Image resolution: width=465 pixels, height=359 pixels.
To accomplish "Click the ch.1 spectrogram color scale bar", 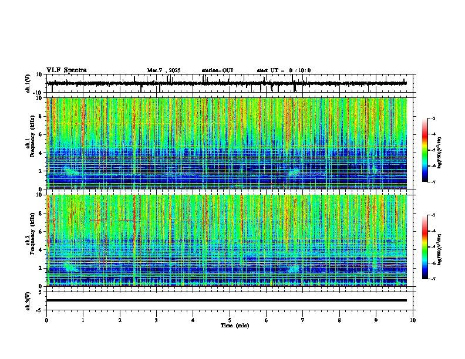I will (424, 150).
